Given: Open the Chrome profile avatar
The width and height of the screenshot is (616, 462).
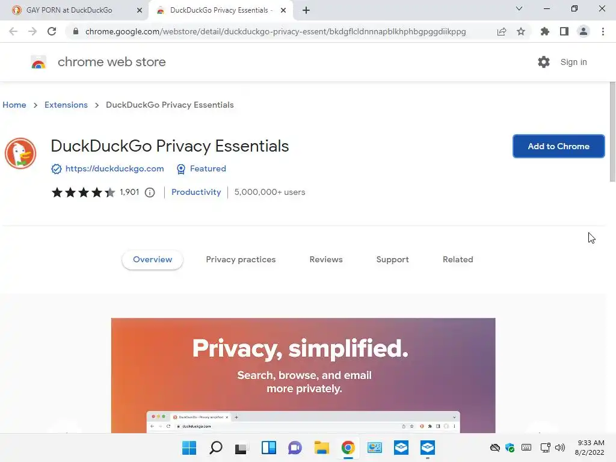Looking at the screenshot, I should click(x=584, y=31).
